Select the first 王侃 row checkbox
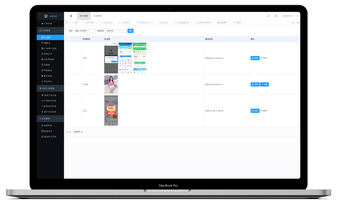 coord(69,58)
